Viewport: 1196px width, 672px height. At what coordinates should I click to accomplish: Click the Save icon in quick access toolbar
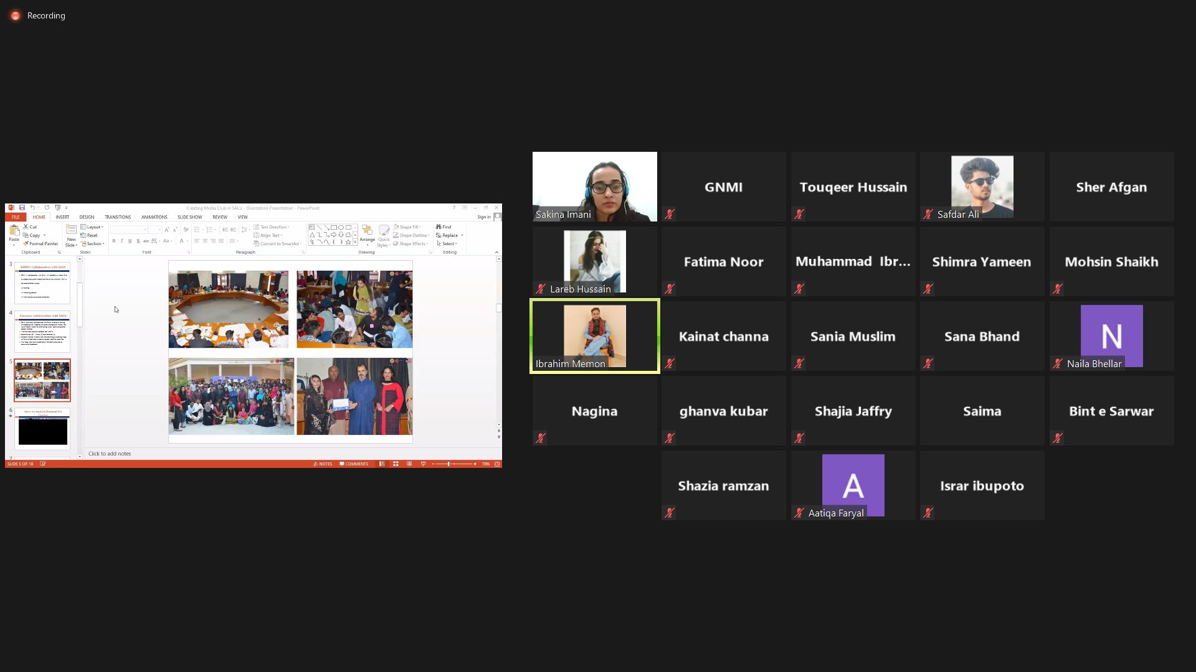point(22,208)
